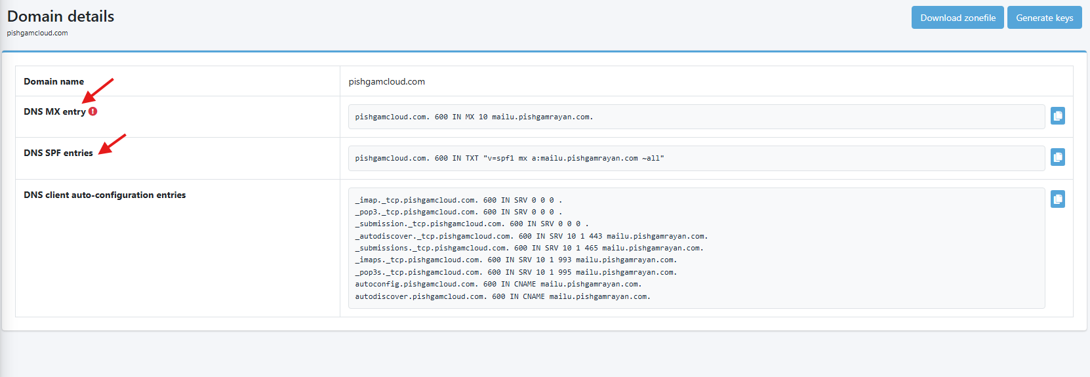
Task: Click the _pop3._tcp SRV record line
Action: (458, 212)
